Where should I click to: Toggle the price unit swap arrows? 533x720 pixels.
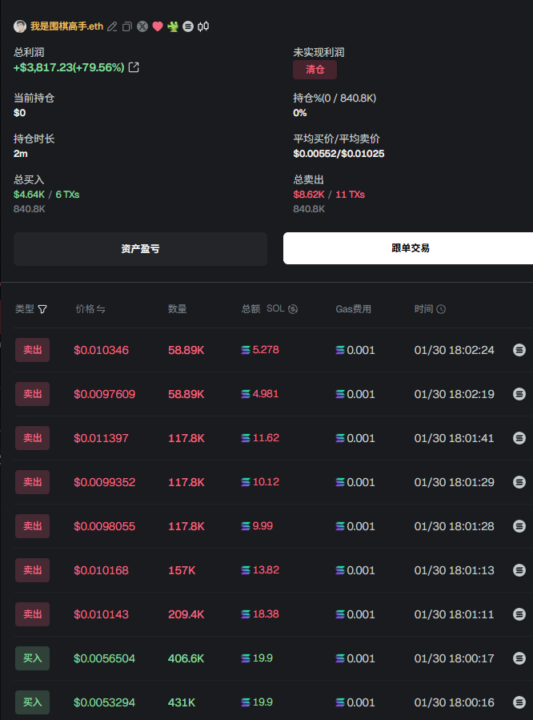point(102,309)
